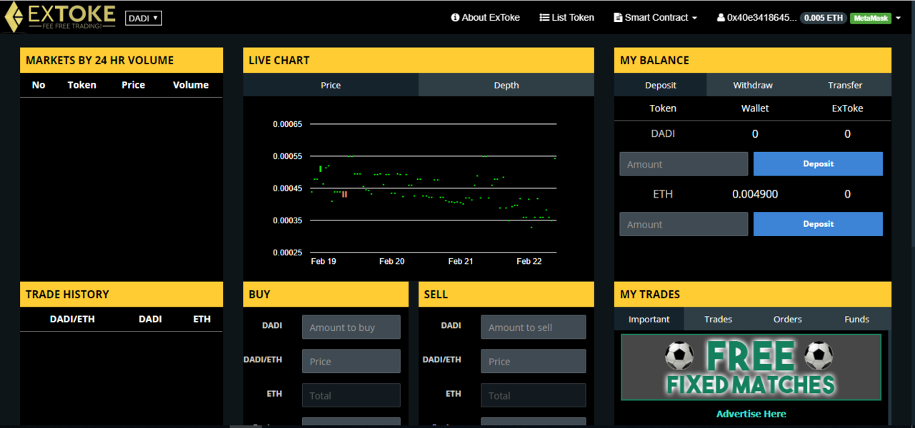This screenshot has width=915, height=428.
Task: Click the list icon beside List Token
Action: pos(544,18)
